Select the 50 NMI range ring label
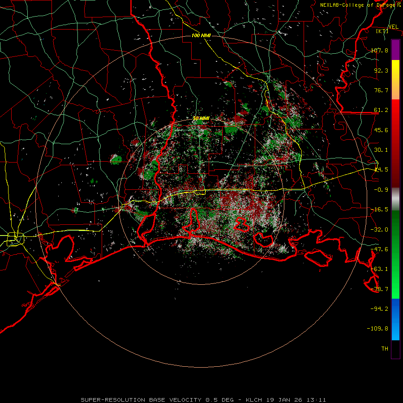This screenshot has width=403, height=403. [201, 119]
